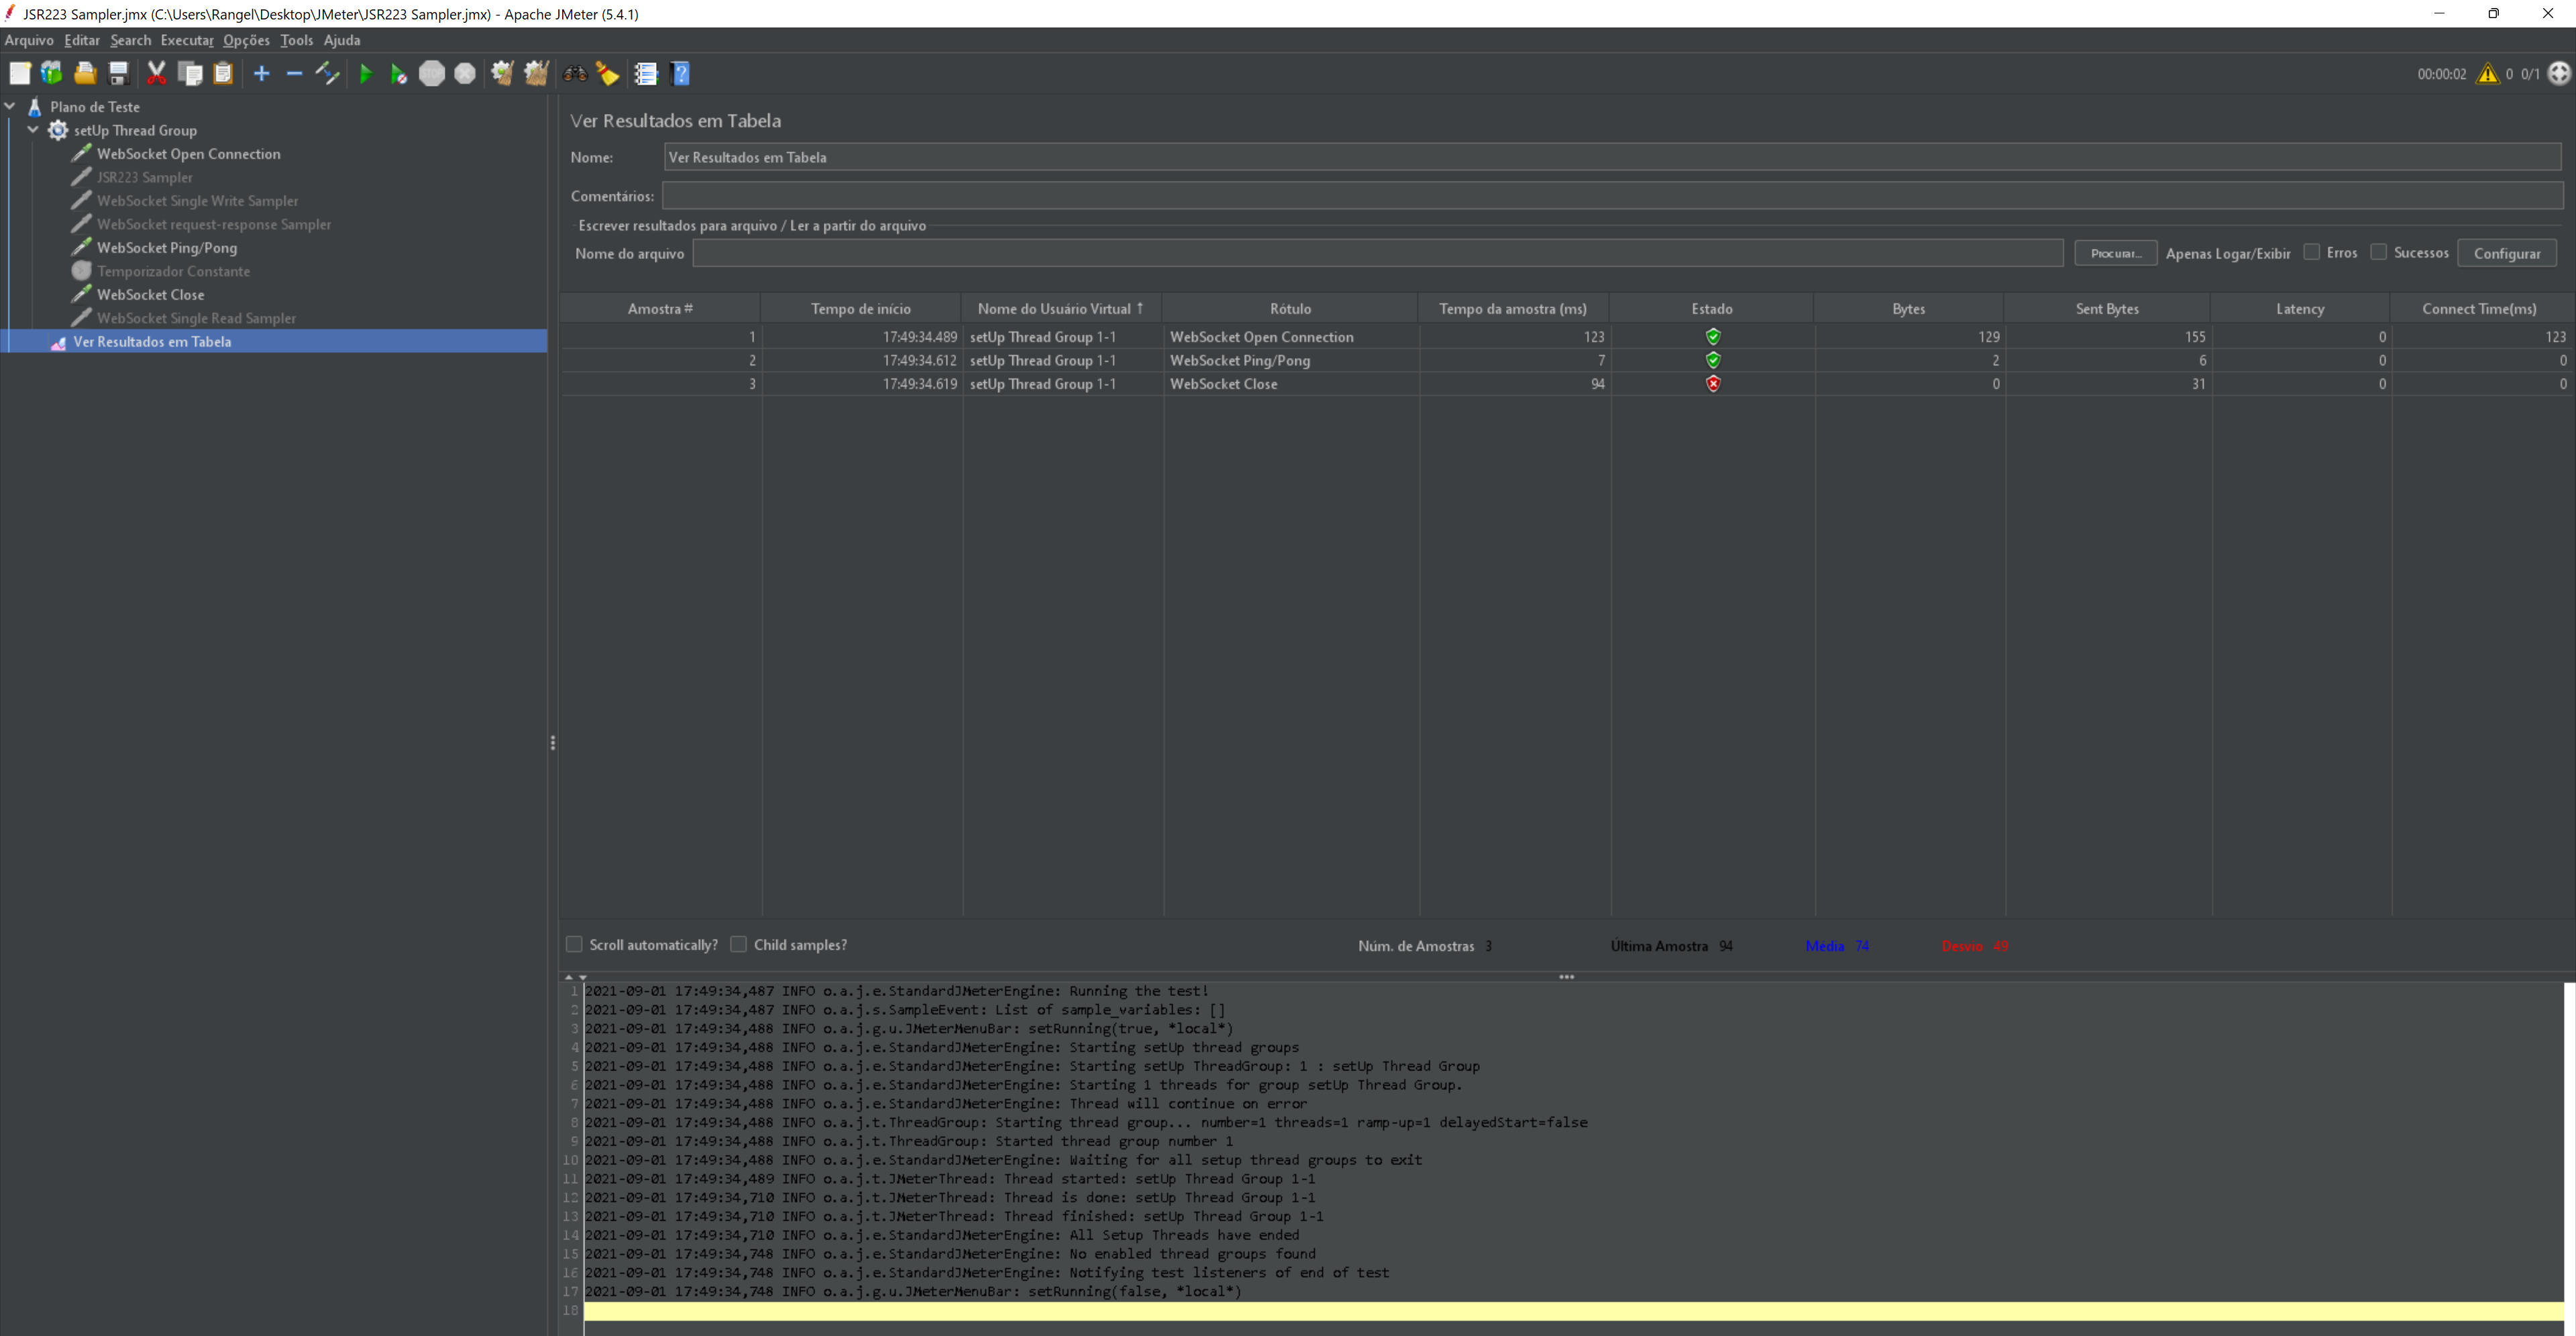Screen dimensions: 2576x1336
Task: Check the Erros logging checkbox
Action: click(x=2312, y=252)
